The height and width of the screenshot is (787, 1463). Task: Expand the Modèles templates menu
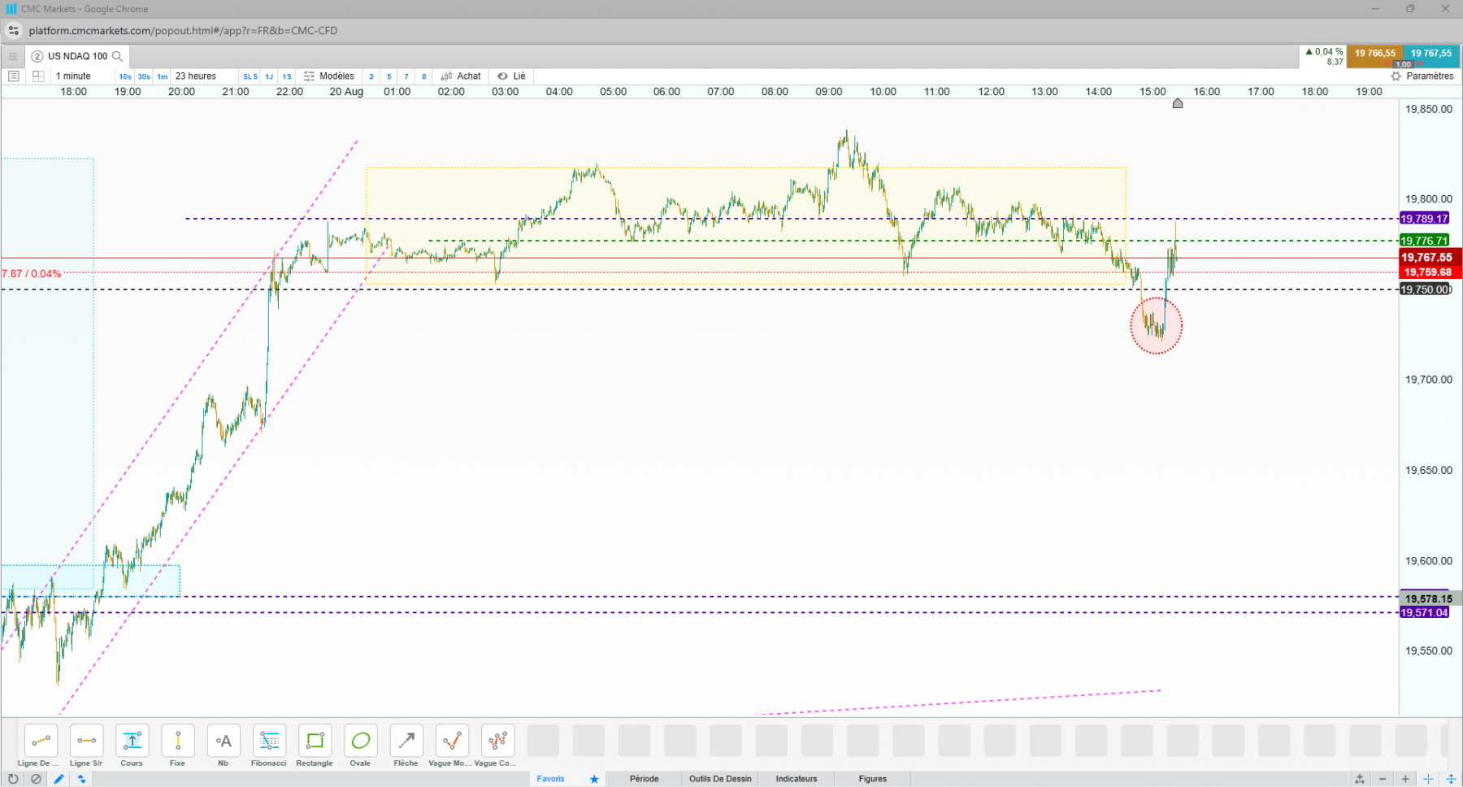click(x=329, y=76)
